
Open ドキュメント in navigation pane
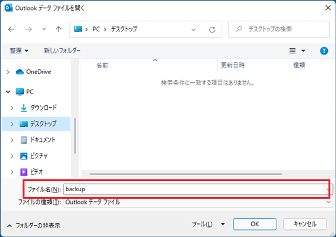(43, 140)
